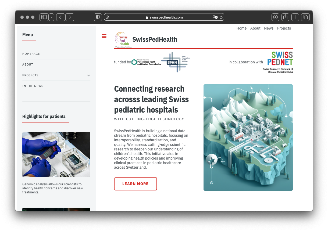Viewport: 328px width, 231px height.
Task: Click the Connecting research headline
Action: (x=151, y=99)
